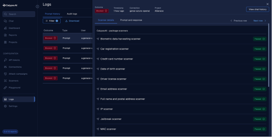
Task: Open Attack campaigns page
Action: coord(18,74)
